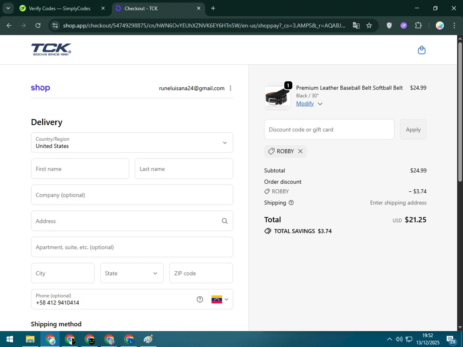The width and height of the screenshot is (463, 347).
Task: Open site information icon in address bar
Action: tap(55, 25)
